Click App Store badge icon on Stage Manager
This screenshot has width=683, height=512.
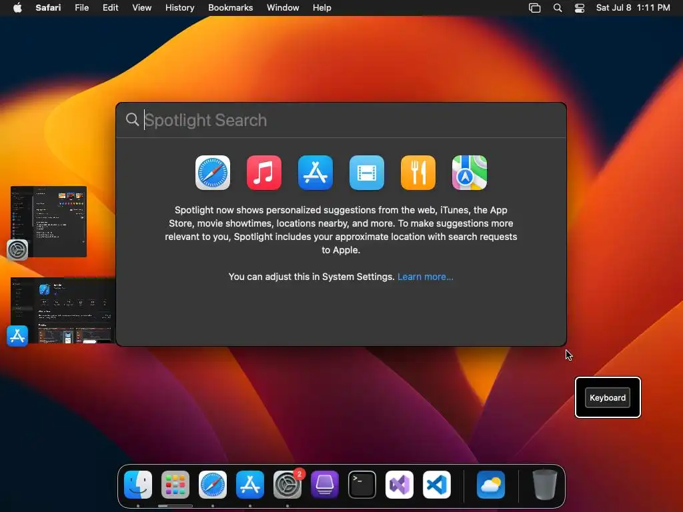(x=17, y=336)
